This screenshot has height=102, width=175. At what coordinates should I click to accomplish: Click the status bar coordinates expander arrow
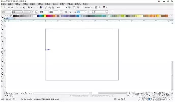click(14, 99)
